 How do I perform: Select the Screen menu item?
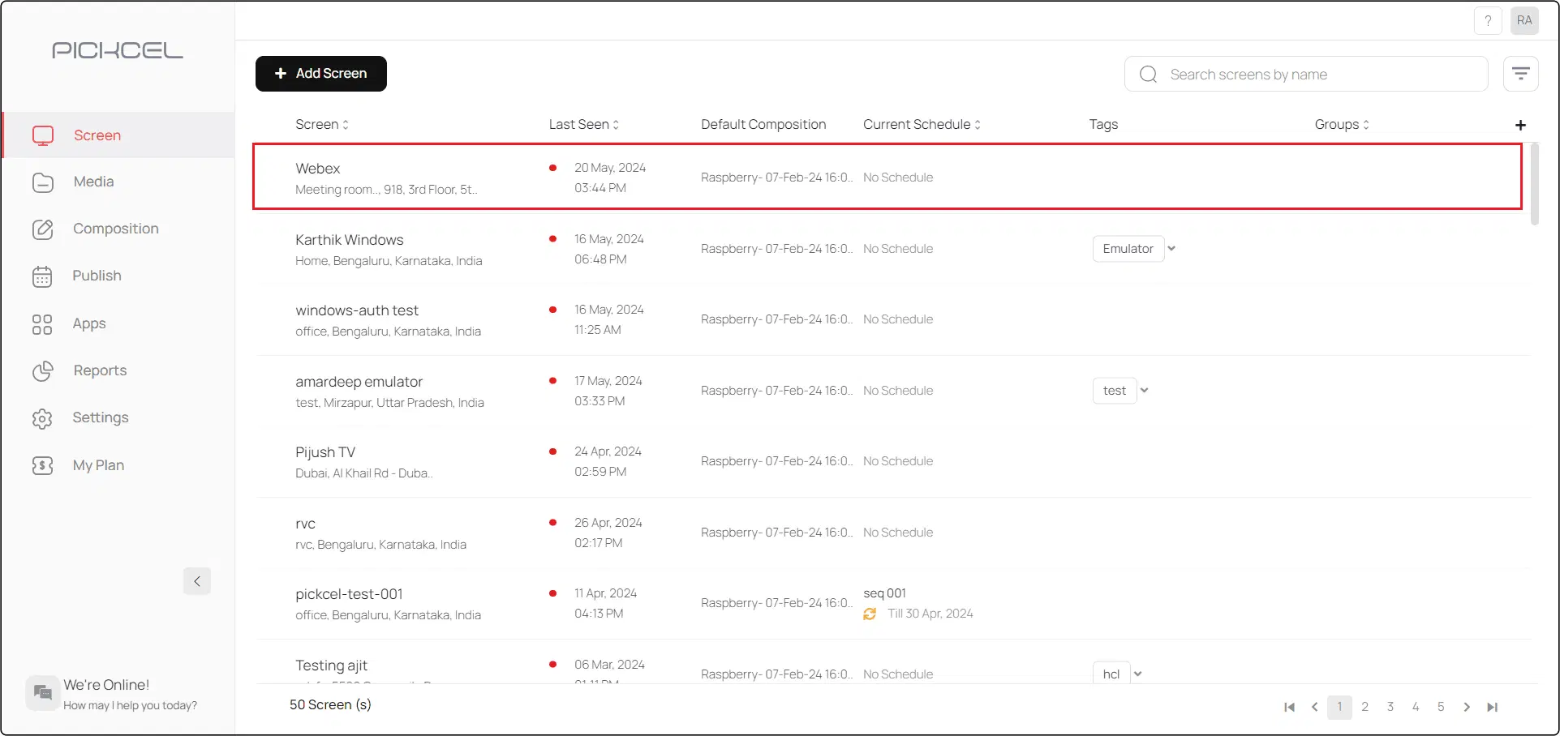click(x=97, y=135)
